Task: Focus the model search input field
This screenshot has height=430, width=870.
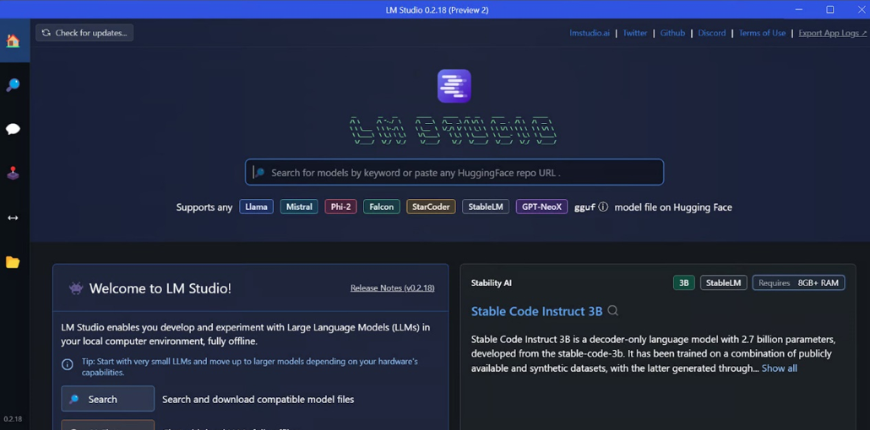Action: 454,172
